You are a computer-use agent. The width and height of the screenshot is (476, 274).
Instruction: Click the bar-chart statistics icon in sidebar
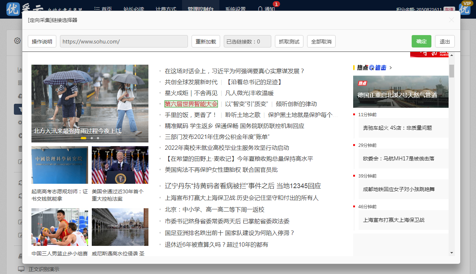(x=20, y=69)
